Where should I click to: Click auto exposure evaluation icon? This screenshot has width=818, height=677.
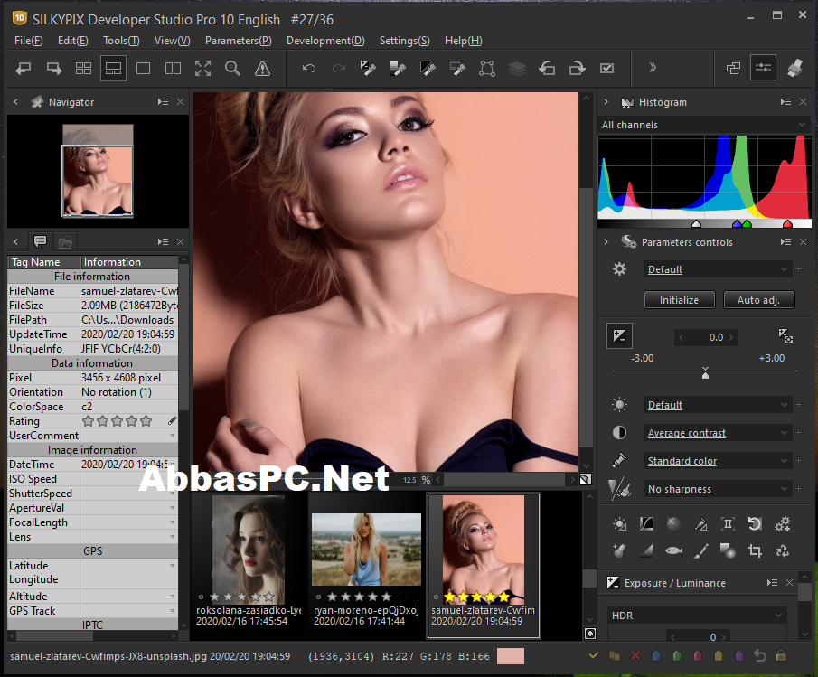coord(785,336)
